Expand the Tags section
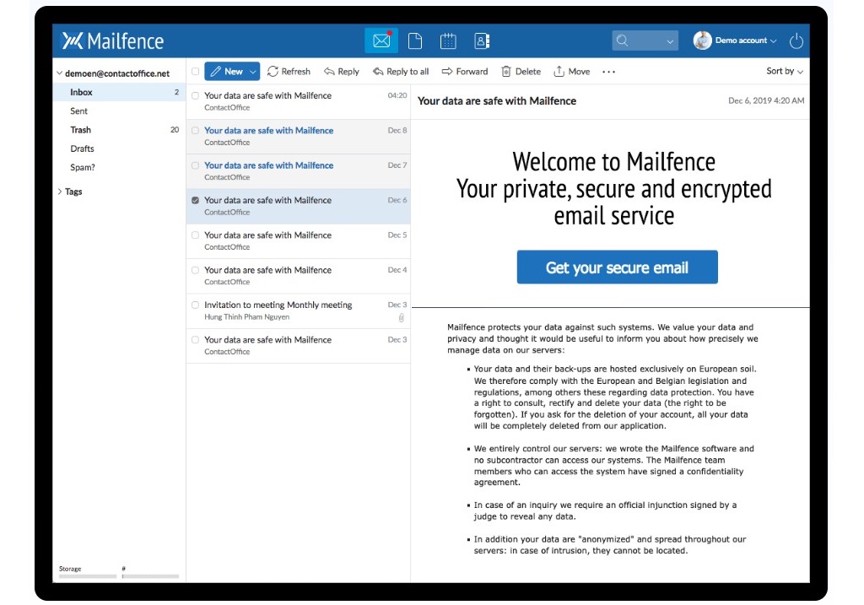 click(x=60, y=192)
